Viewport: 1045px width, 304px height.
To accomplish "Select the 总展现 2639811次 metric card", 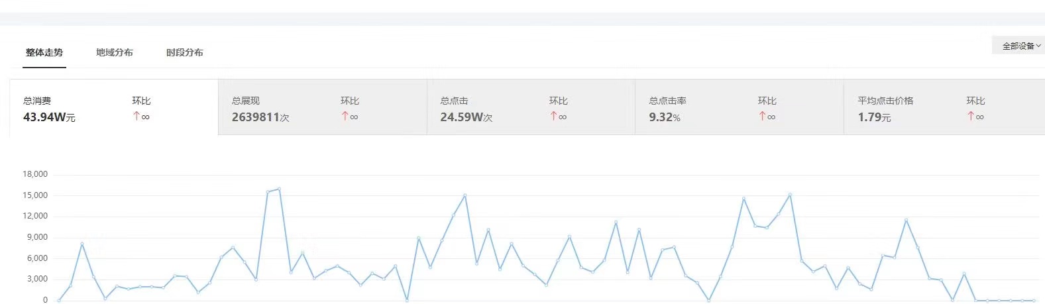I will coord(322,108).
